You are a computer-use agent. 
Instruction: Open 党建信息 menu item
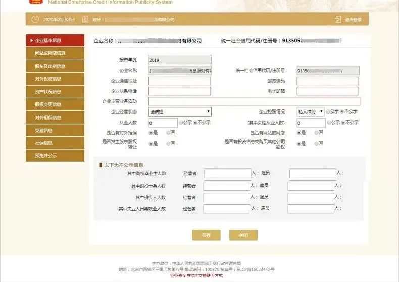(x=55, y=130)
